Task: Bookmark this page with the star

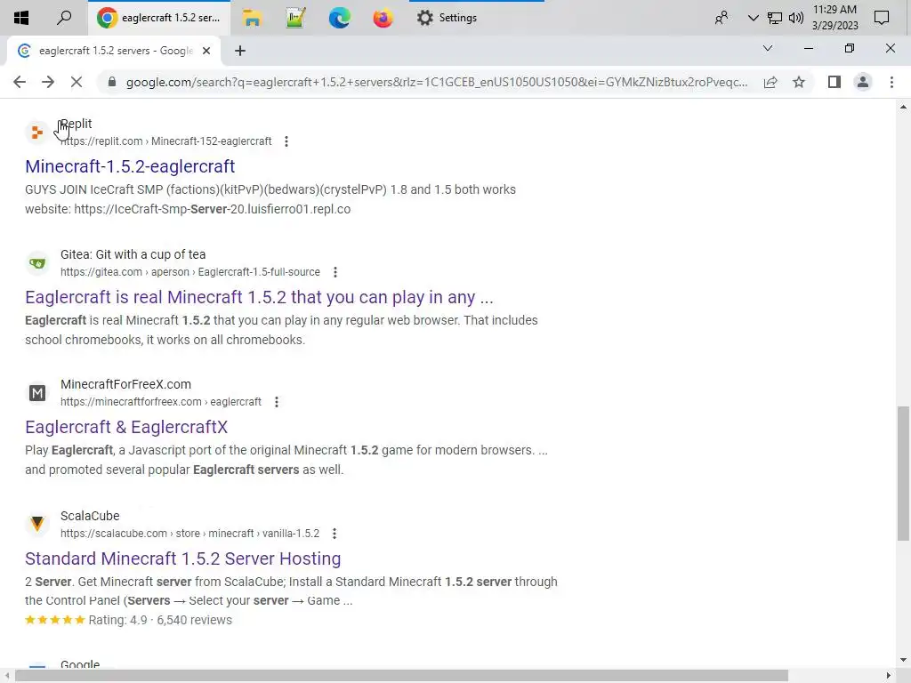Action: click(x=799, y=82)
